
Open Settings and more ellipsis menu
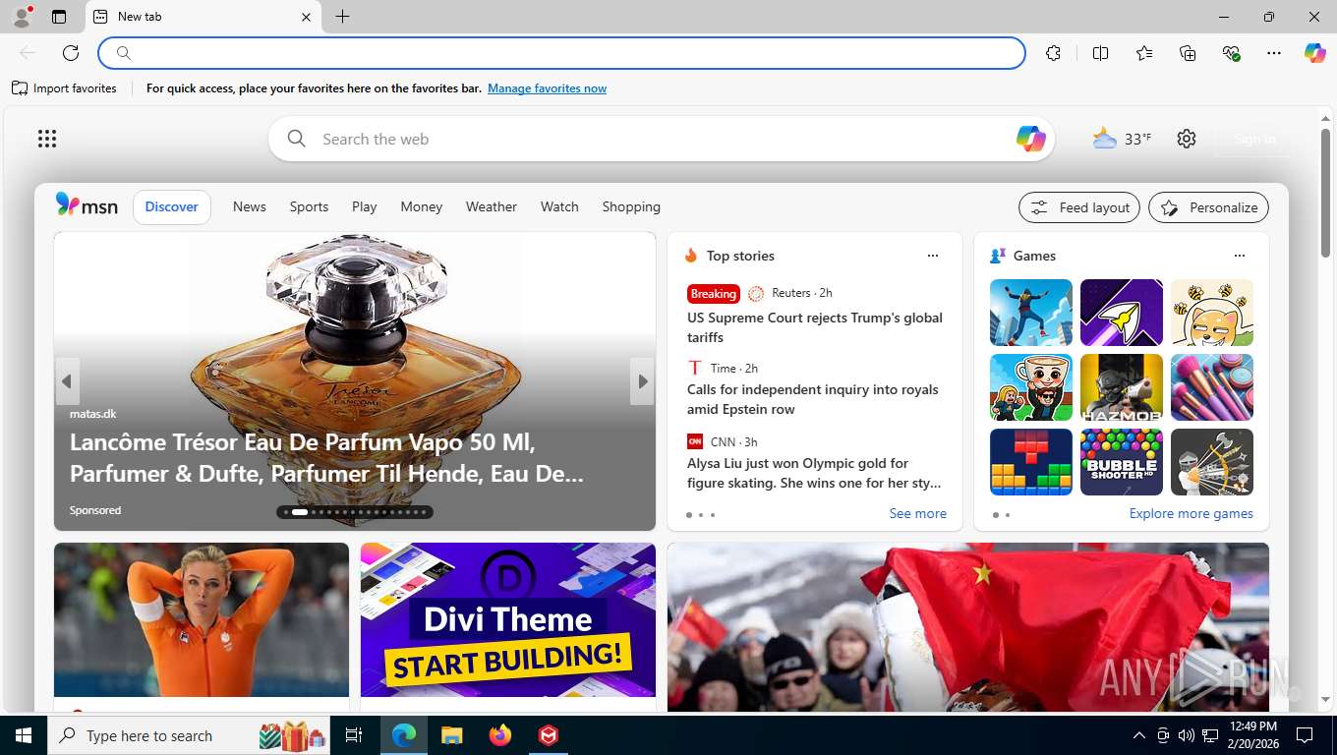click(1274, 53)
